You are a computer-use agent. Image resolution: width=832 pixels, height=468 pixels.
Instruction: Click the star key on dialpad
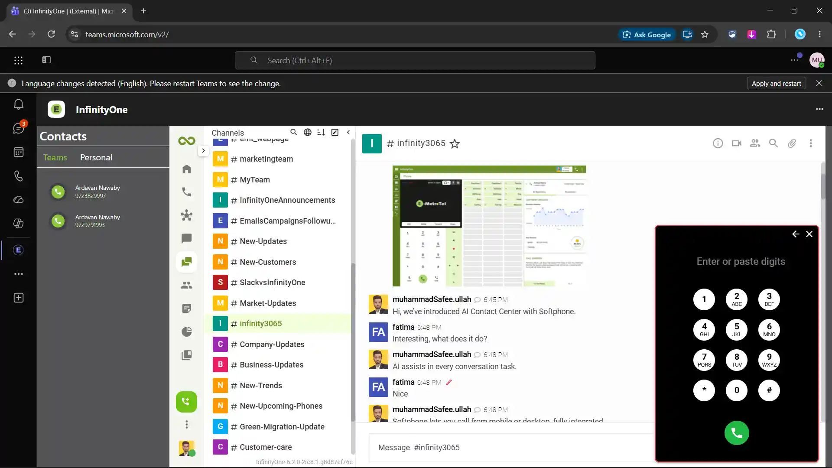(x=704, y=390)
